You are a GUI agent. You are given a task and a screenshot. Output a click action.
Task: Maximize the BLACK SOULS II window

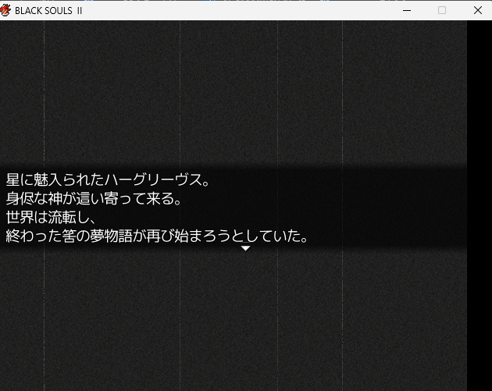(442, 10)
